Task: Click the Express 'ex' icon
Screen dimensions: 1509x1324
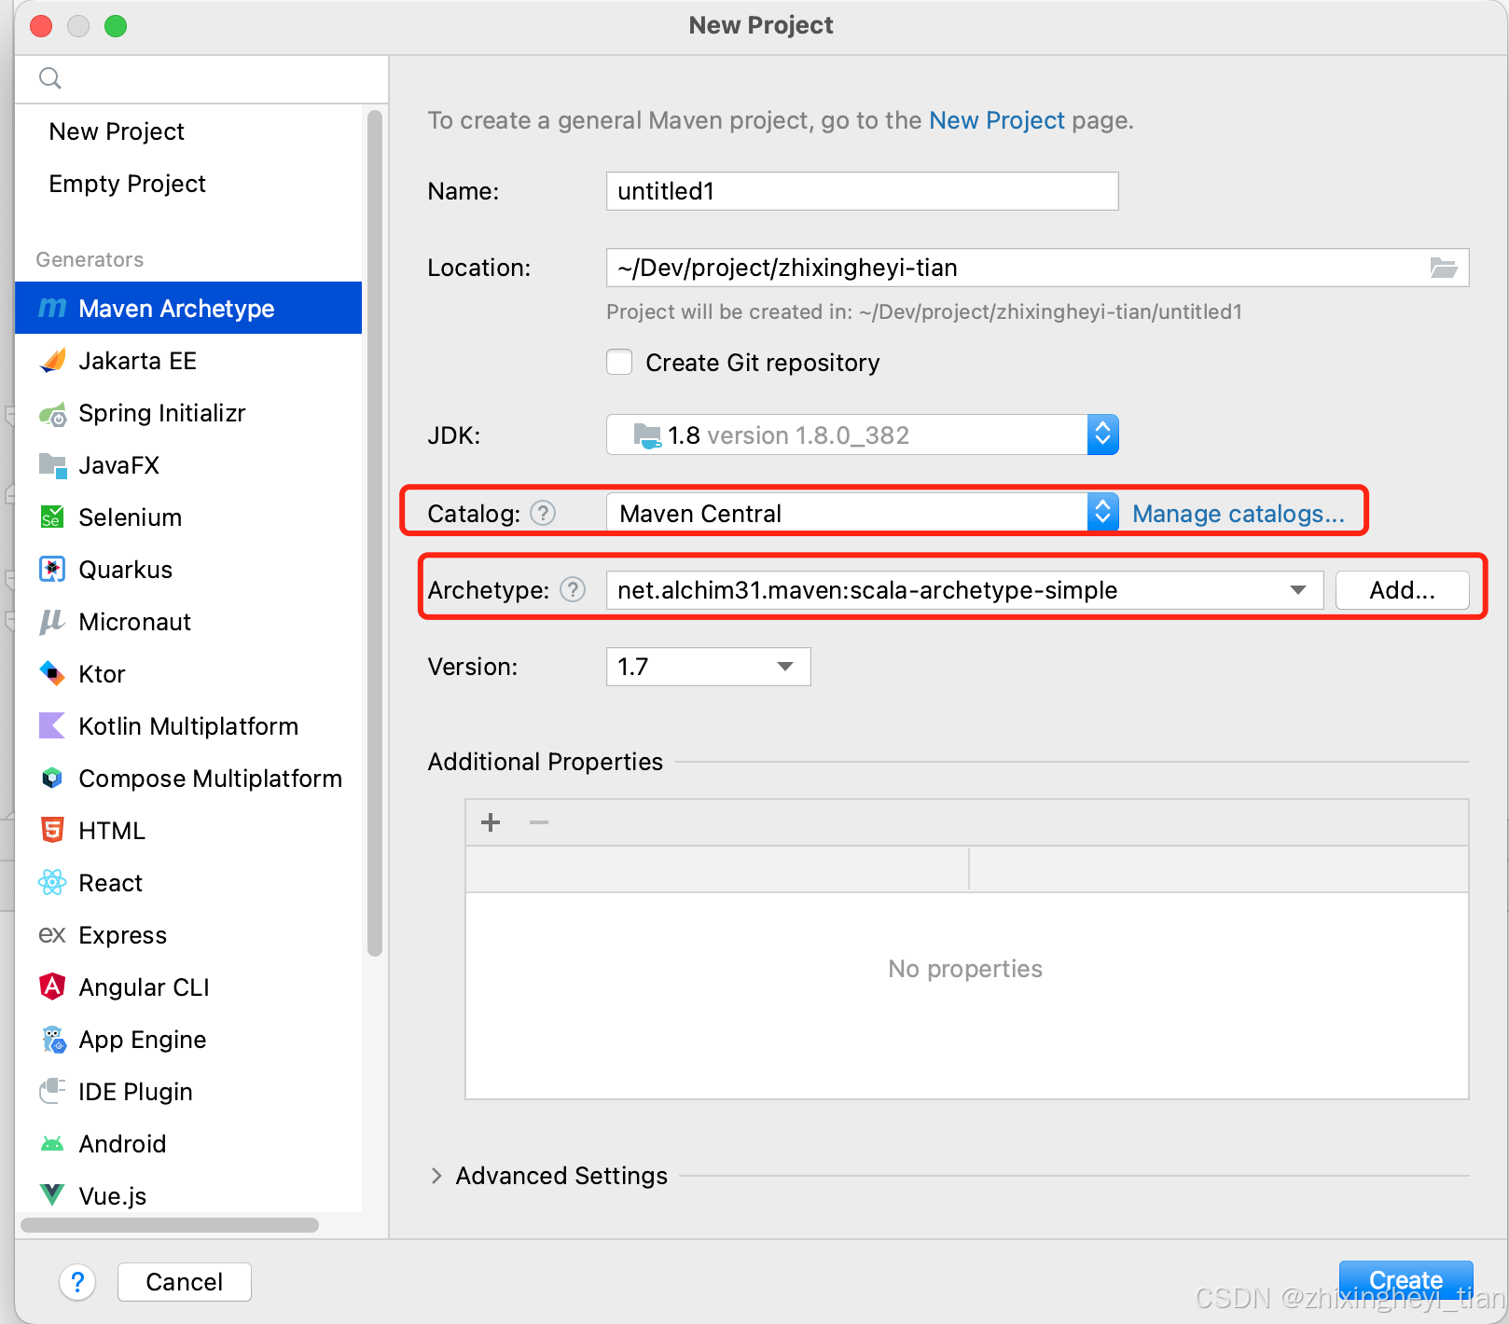Action: [52, 934]
